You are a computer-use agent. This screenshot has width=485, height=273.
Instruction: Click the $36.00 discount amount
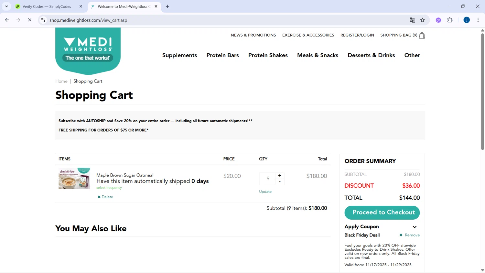(411, 186)
